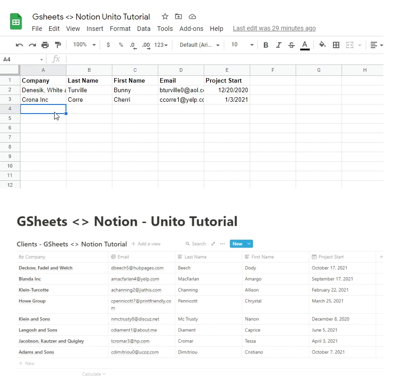Click the blue New button
This screenshot has width=413, height=377.
(x=237, y=243)
